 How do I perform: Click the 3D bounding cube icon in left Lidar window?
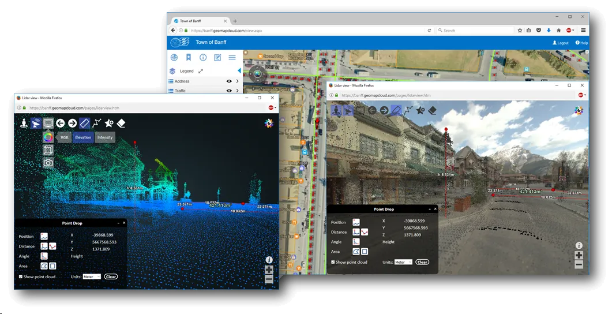(x=48, y=150)
